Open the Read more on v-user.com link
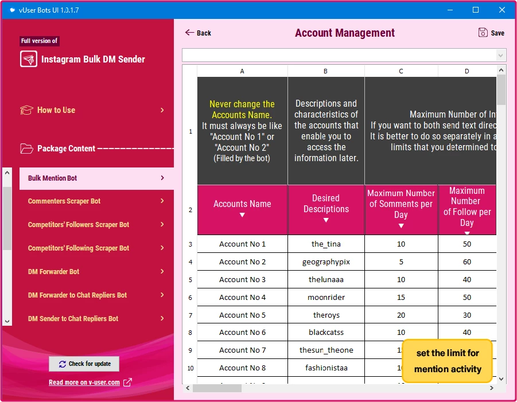The height and width of the screenshot is (402, 517). point(84,383)
